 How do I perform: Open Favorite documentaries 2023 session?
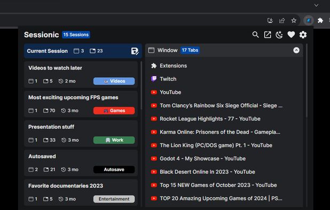81,192
